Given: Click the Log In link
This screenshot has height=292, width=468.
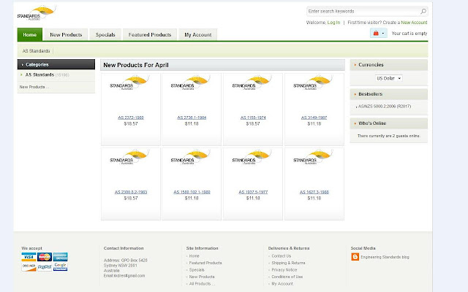Looking at the screenshot, I should (333, 23).
